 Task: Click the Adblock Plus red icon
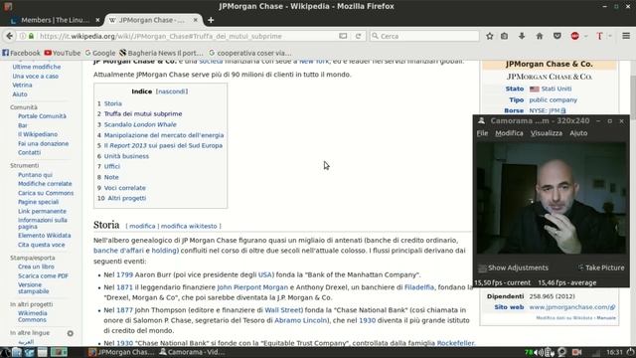tap(574, 36)
